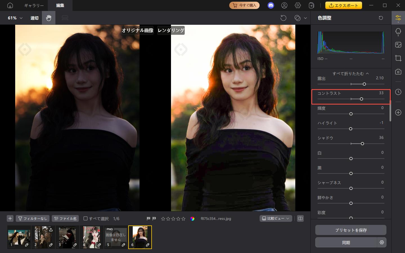Open the フィルターなし filter menu

(x=33, y=218)
